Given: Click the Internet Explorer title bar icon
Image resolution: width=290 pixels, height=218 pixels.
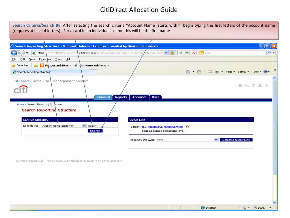Looking at the screenshot, I should pyautogui.click(x=12, y=46).
